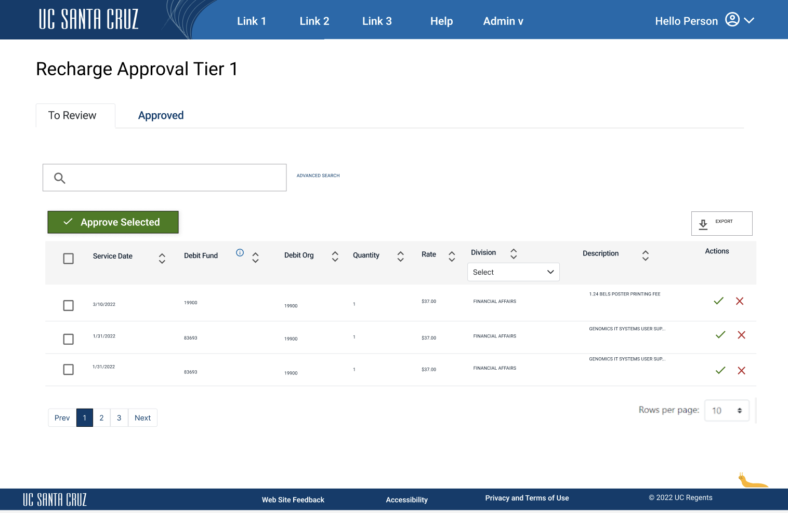The height and width of the screenshot is (513, 788).
Task: Open the Division Select dropdown
Action: [514, 272]
